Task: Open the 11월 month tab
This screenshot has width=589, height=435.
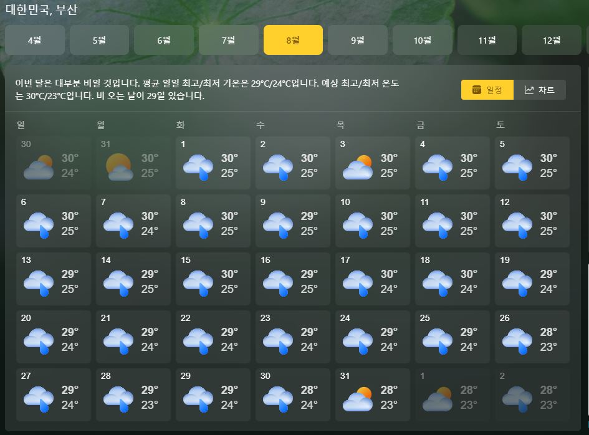Action: [487, 40]
